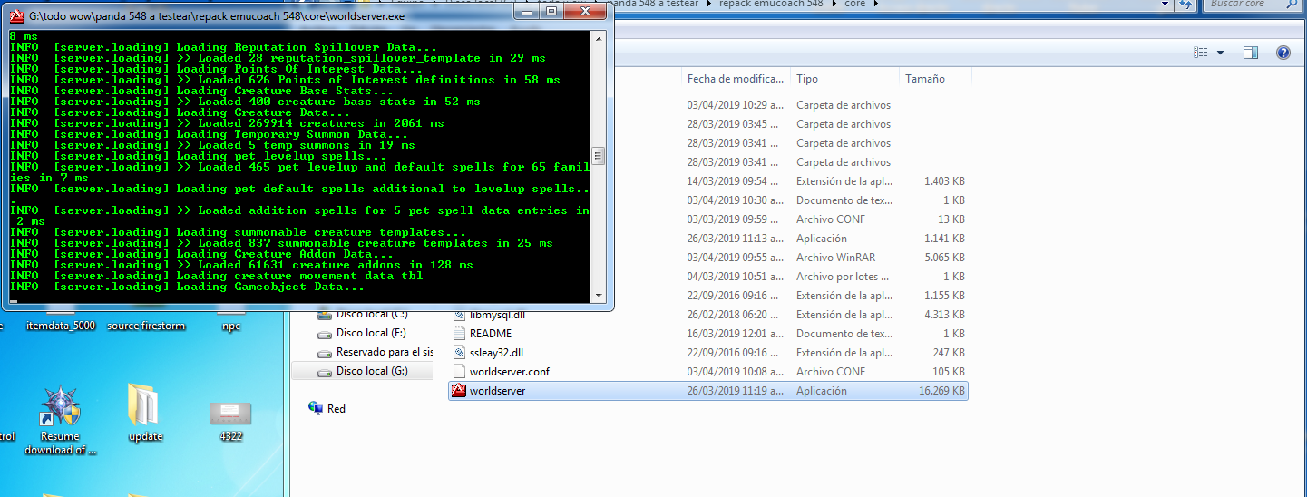This screenshot has height=497, width=1307.
Task: Click the 'Archivo CONF' type, 13 KB row
Action: (x=831, y=219)
